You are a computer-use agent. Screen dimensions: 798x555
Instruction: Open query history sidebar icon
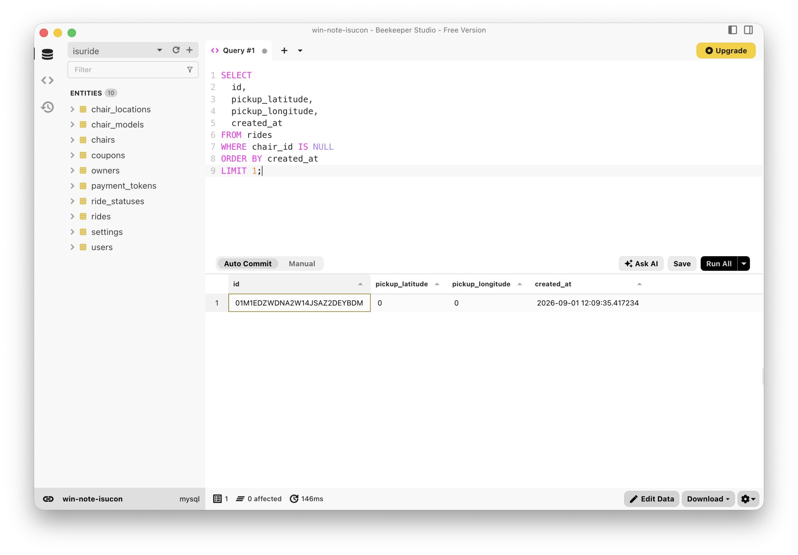tap(47, 107)
